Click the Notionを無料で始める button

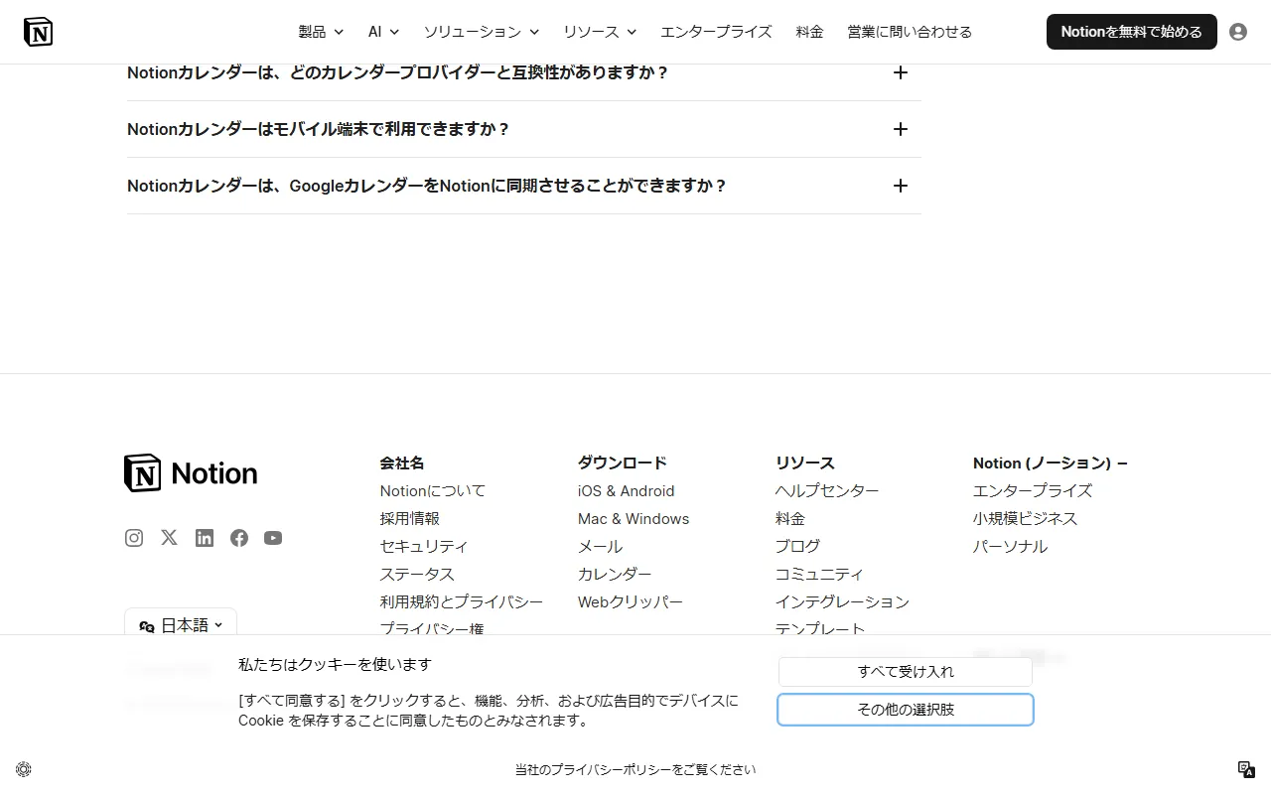pos(1131,31)
